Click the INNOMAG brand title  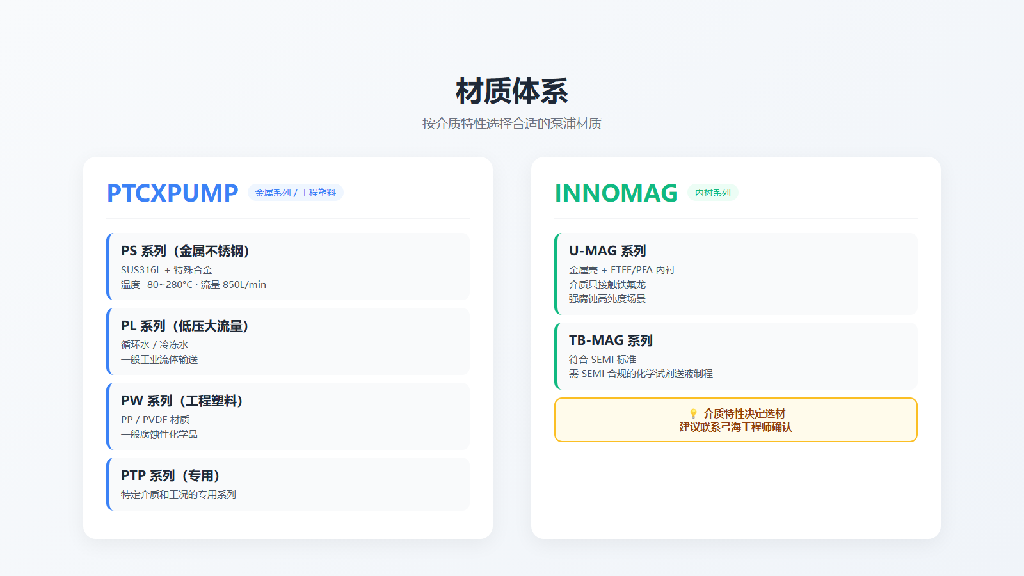pyautogui.click(x=616, y=193)
